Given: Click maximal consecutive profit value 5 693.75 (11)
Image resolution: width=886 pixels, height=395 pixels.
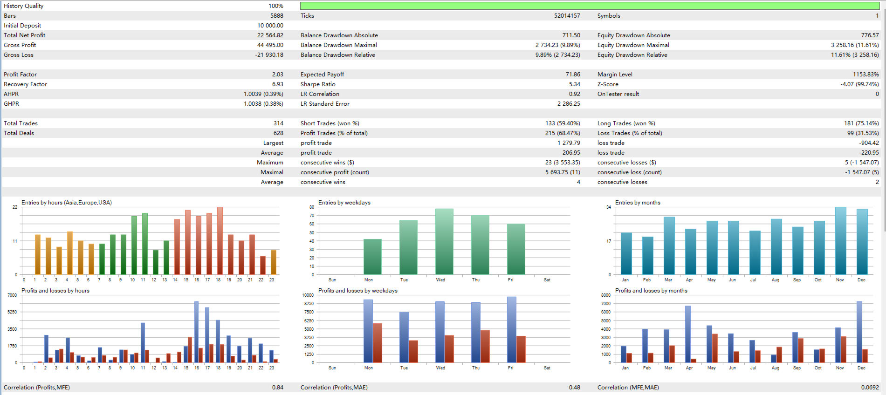Looking at the screenshot, I should [x=563, y=172].
